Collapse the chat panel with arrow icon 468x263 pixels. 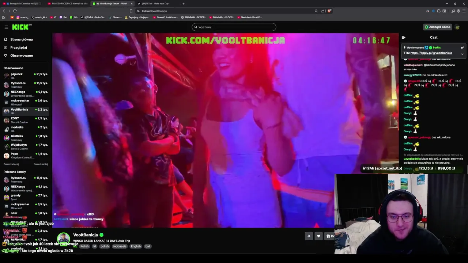404,37
